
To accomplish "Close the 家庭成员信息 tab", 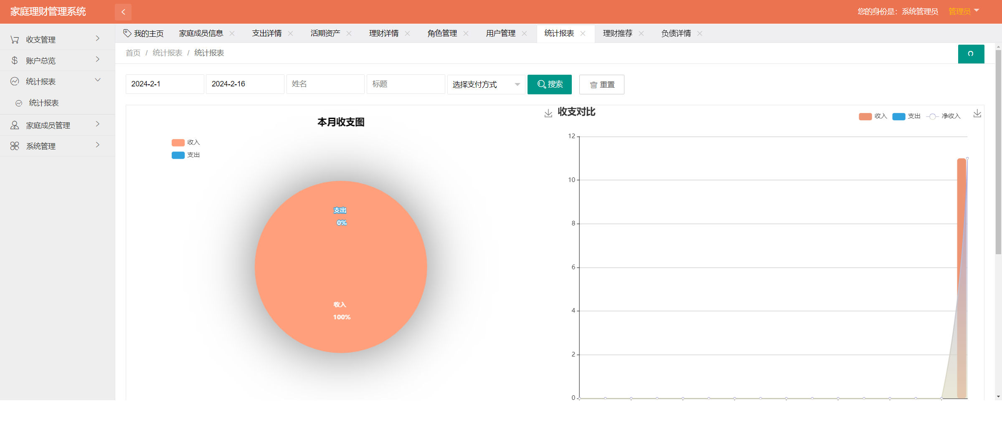I will tap(232, 33).
